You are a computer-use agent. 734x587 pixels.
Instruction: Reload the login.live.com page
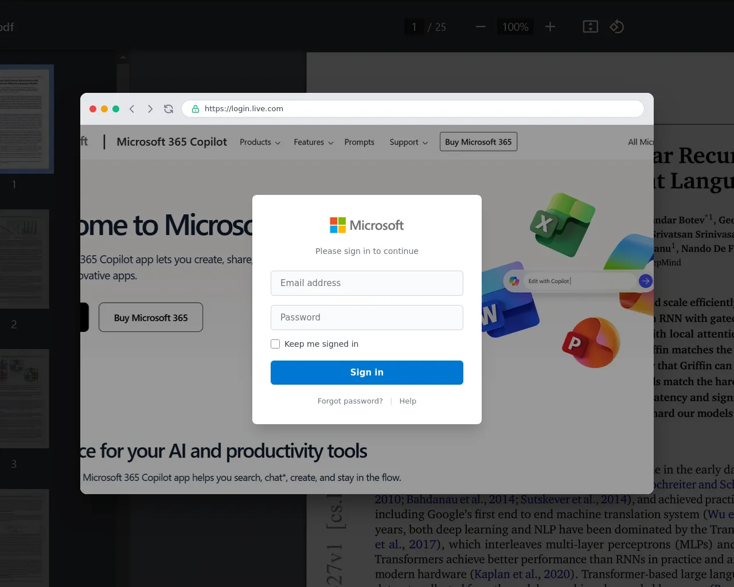[169, 109]
